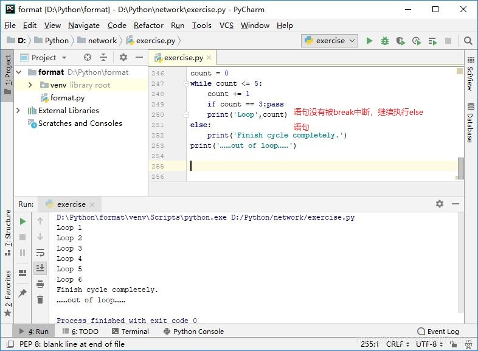Click the disabled stop button in top toolbar

(x=448, y=41)
